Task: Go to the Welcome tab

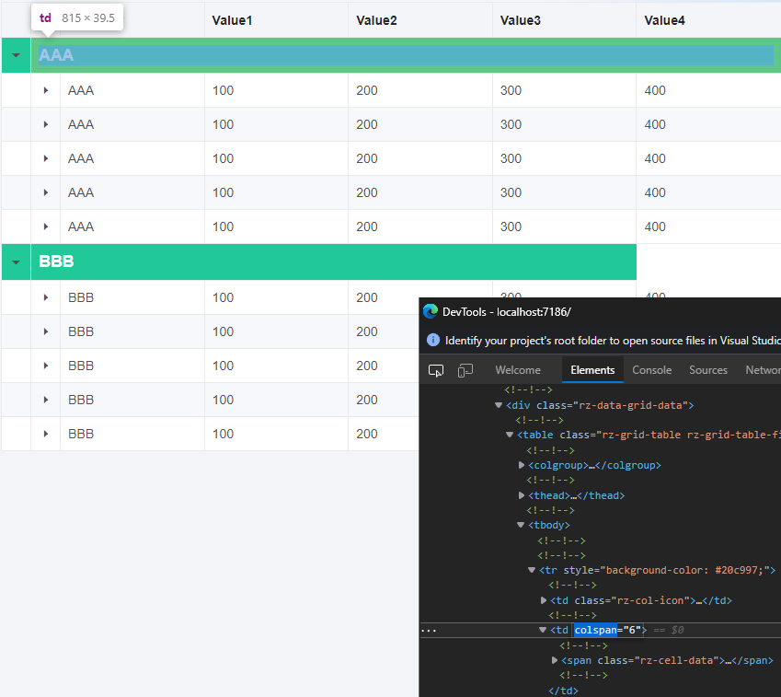Action: click(x=517, y=369)
